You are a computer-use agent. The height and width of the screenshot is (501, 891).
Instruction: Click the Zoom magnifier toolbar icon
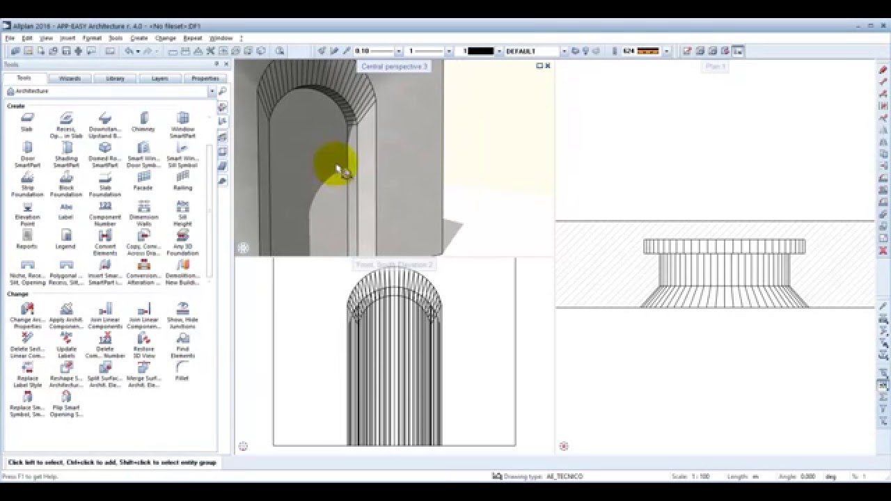coord(279,51)
